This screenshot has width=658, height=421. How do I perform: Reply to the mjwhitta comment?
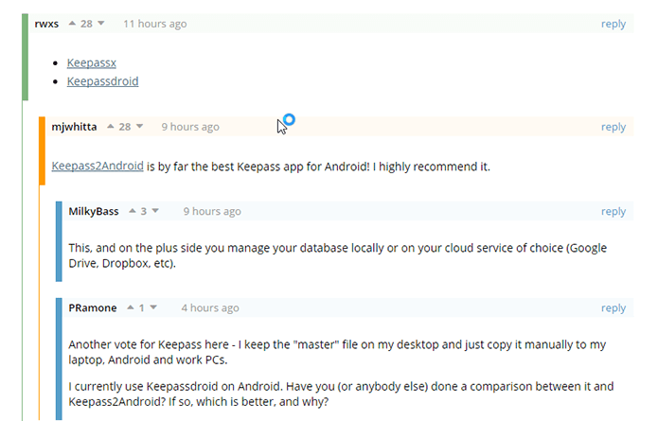click(614, 127)
